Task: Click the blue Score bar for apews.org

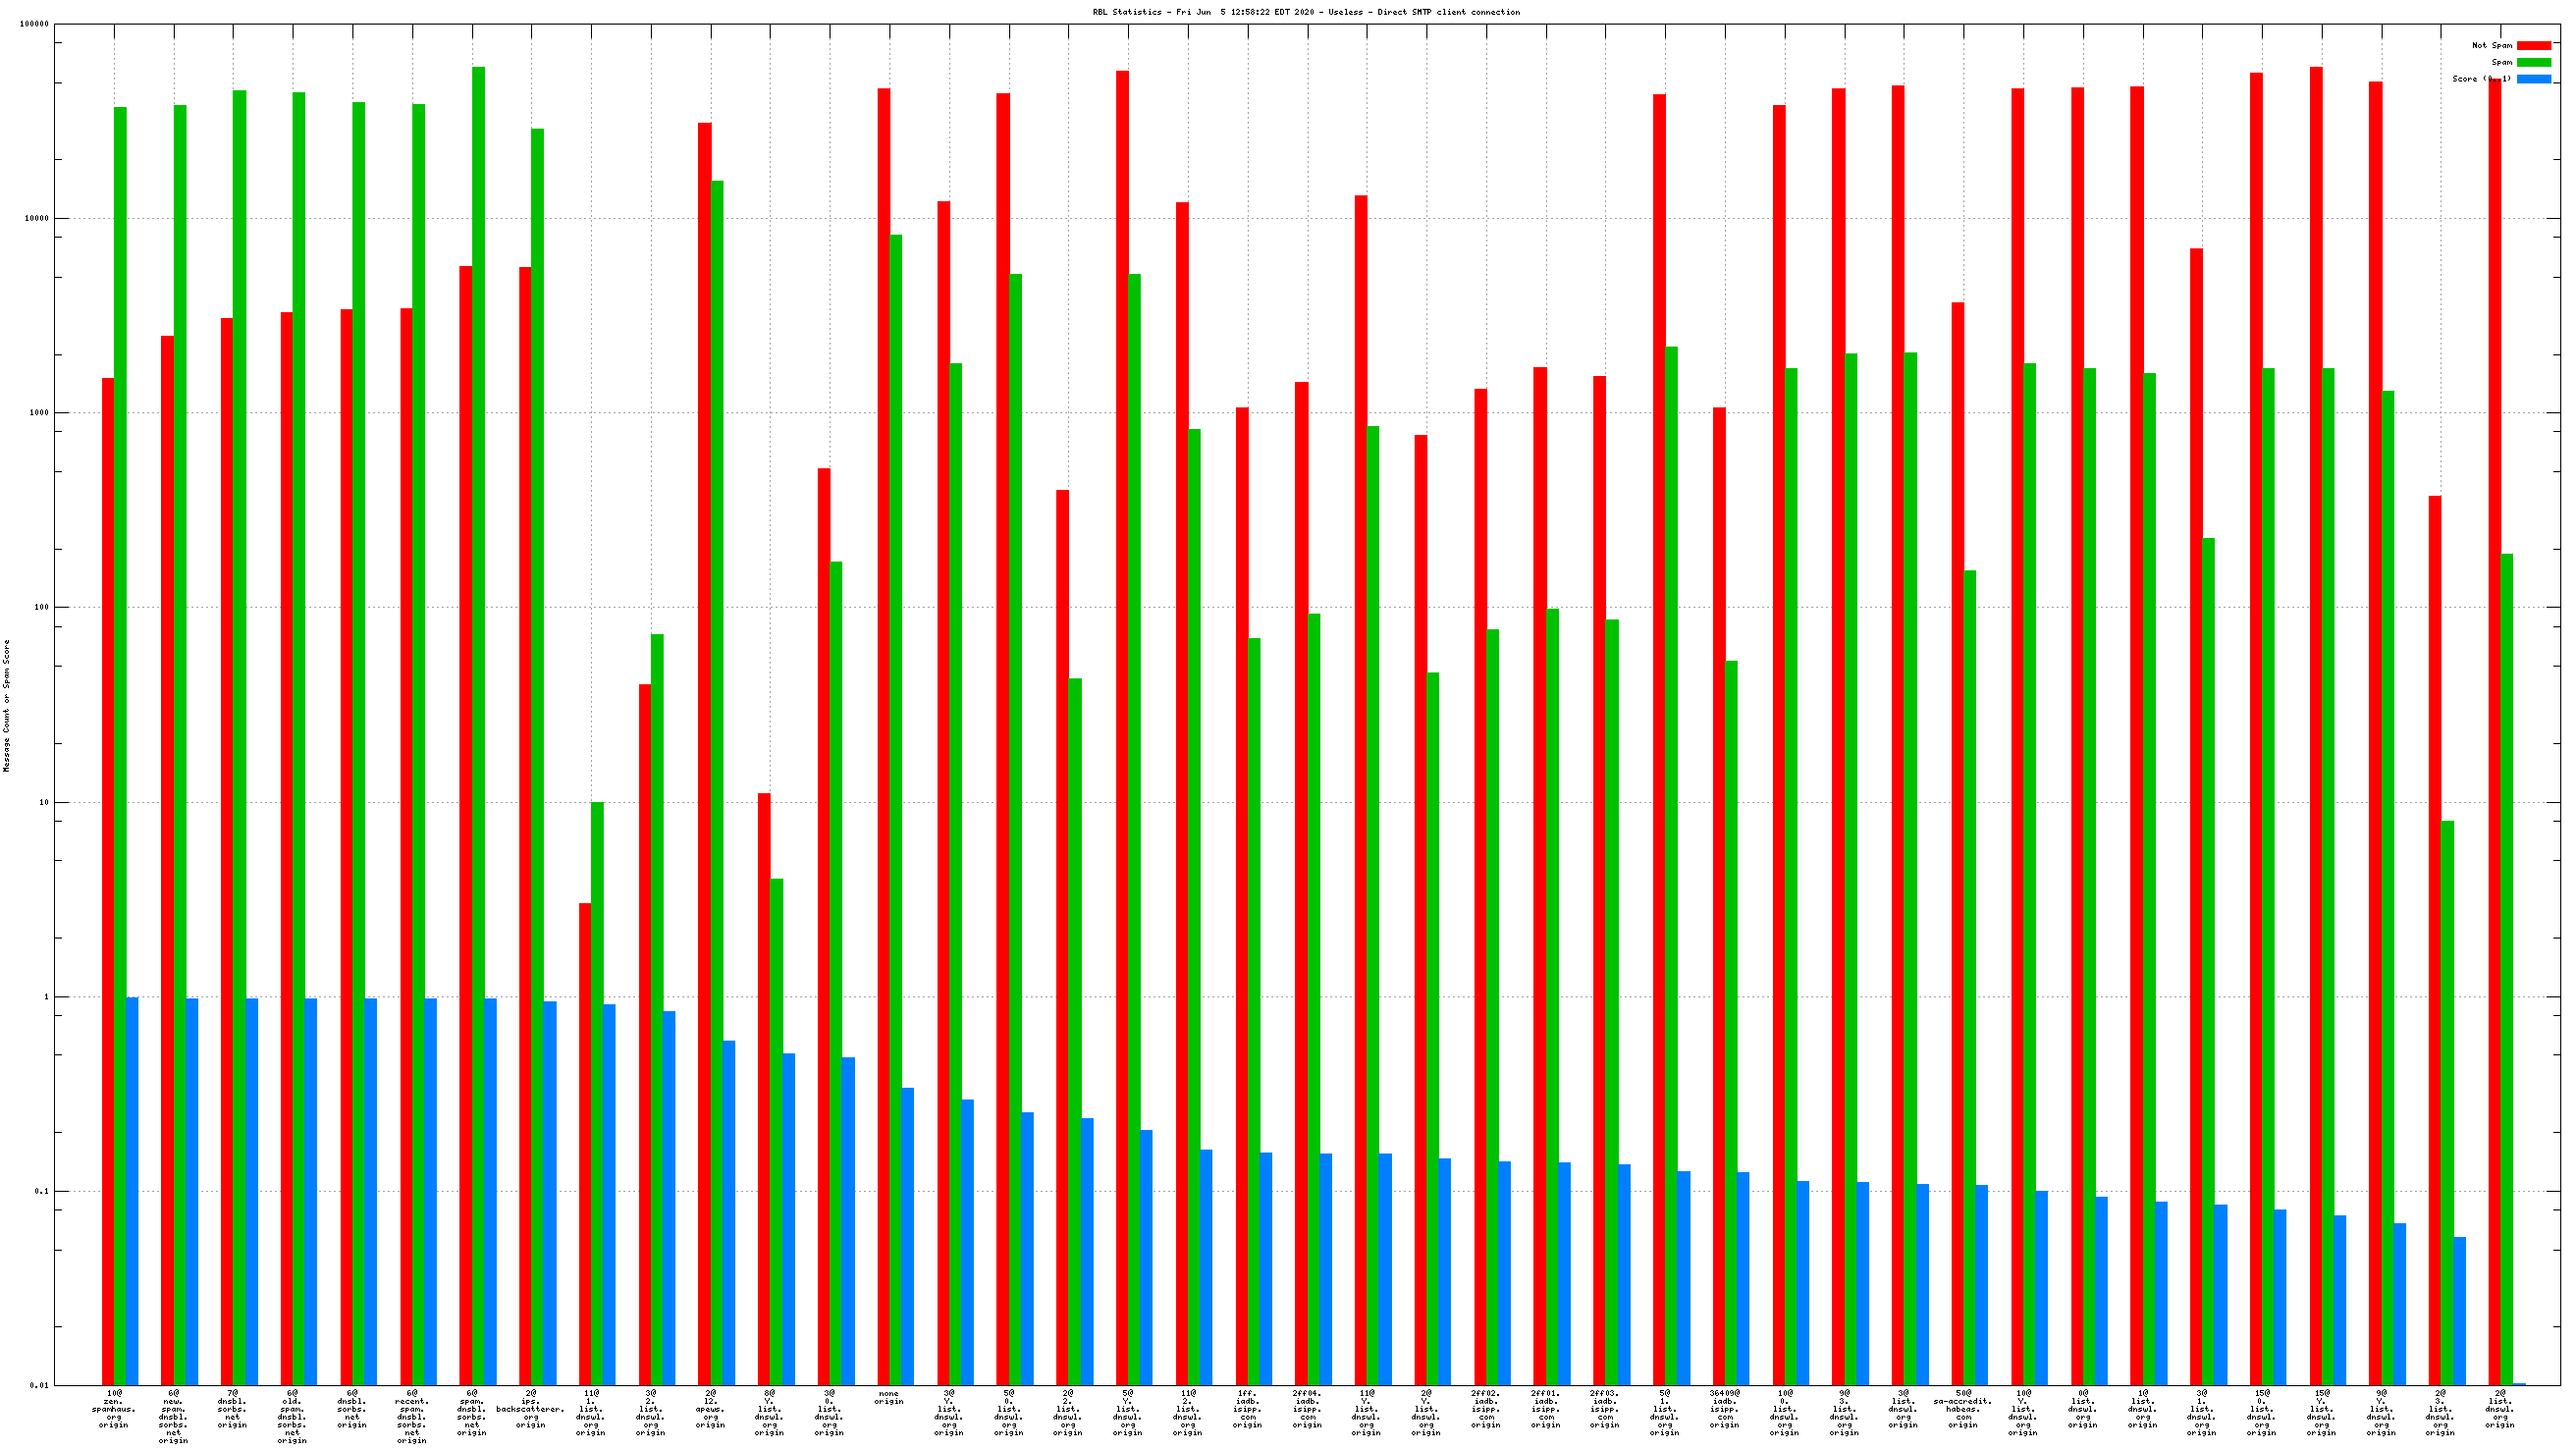Action: coord(729,1212)
